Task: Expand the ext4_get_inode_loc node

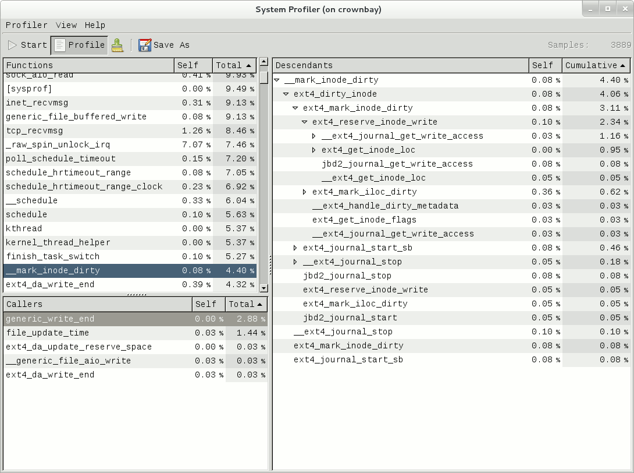Action: click(314, 150)
